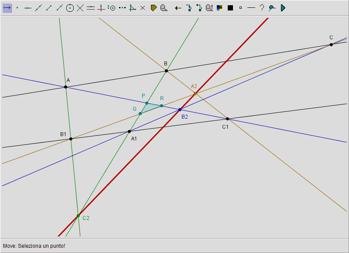
Task: Choose the Circle tool
Action: [x=70, y=8]
